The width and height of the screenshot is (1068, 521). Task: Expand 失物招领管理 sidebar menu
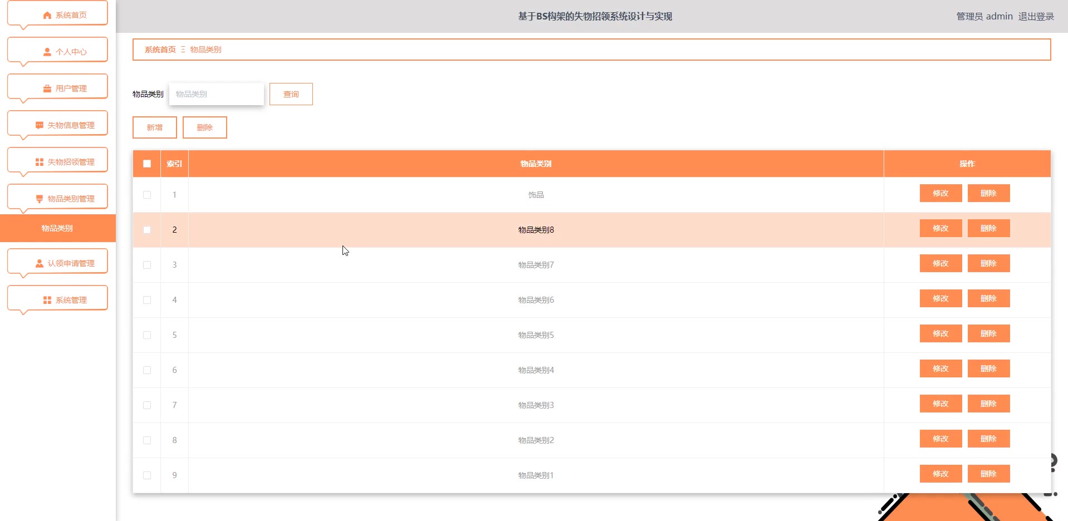tap(57, 161)
